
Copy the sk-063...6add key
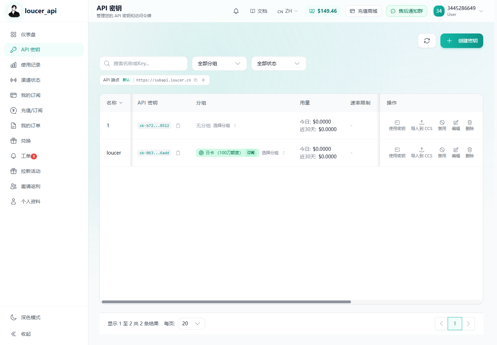178,153
